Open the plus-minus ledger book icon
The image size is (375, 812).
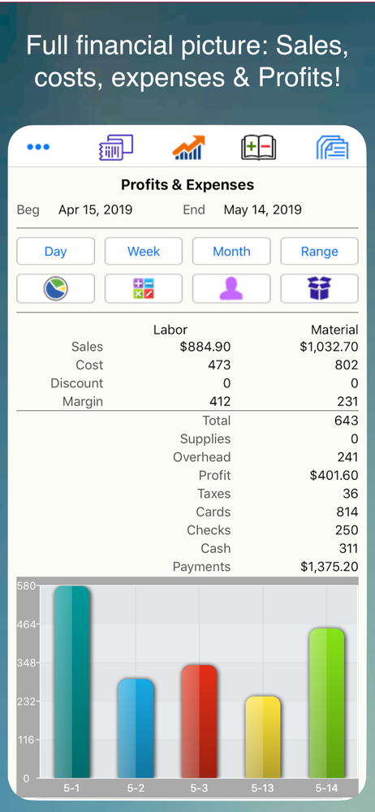(258, 148)
